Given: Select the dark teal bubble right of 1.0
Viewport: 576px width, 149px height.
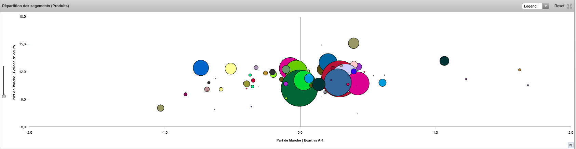Looking at the screenshot, I should [444, 61].
